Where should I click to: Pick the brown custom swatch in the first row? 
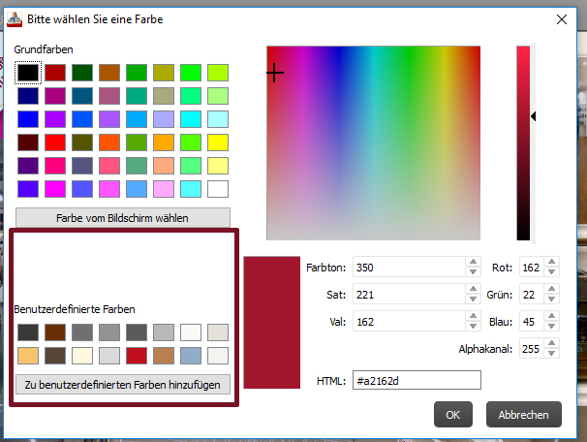click(55, 332)
